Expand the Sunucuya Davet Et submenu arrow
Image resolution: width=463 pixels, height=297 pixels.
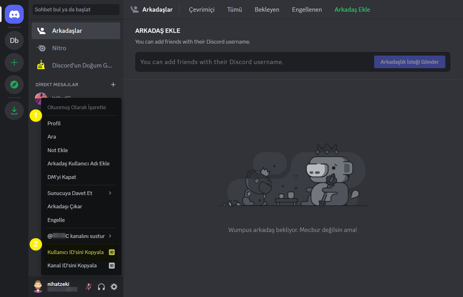110,193
